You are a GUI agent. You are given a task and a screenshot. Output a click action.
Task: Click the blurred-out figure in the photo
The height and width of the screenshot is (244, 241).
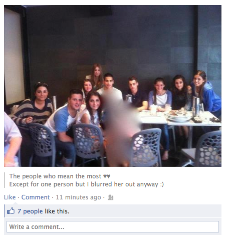coord(120,129)
